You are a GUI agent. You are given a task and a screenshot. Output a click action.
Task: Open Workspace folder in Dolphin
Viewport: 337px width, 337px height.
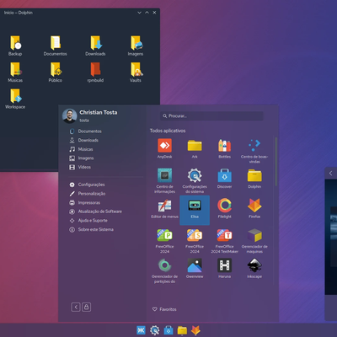[x=15, y=99]
